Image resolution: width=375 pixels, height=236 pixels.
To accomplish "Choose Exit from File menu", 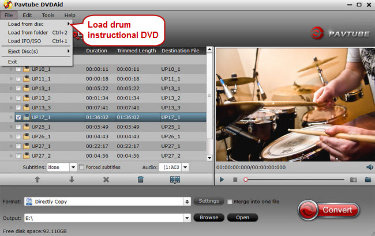I will click(36, 62).
